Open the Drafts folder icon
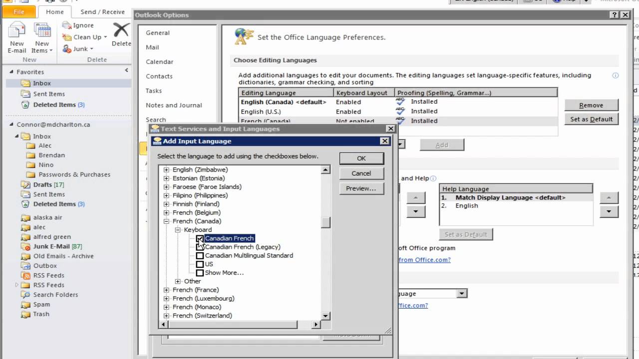Image resolution: width=639 pixels, height=359 pixels. pos(25,184)
